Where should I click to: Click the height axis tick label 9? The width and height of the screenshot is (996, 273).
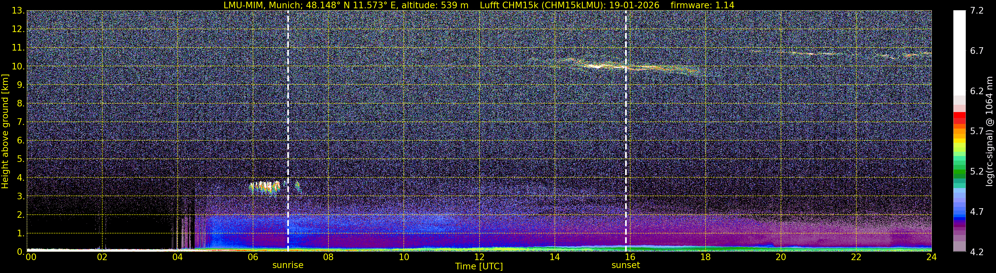(x=20, y=85)
